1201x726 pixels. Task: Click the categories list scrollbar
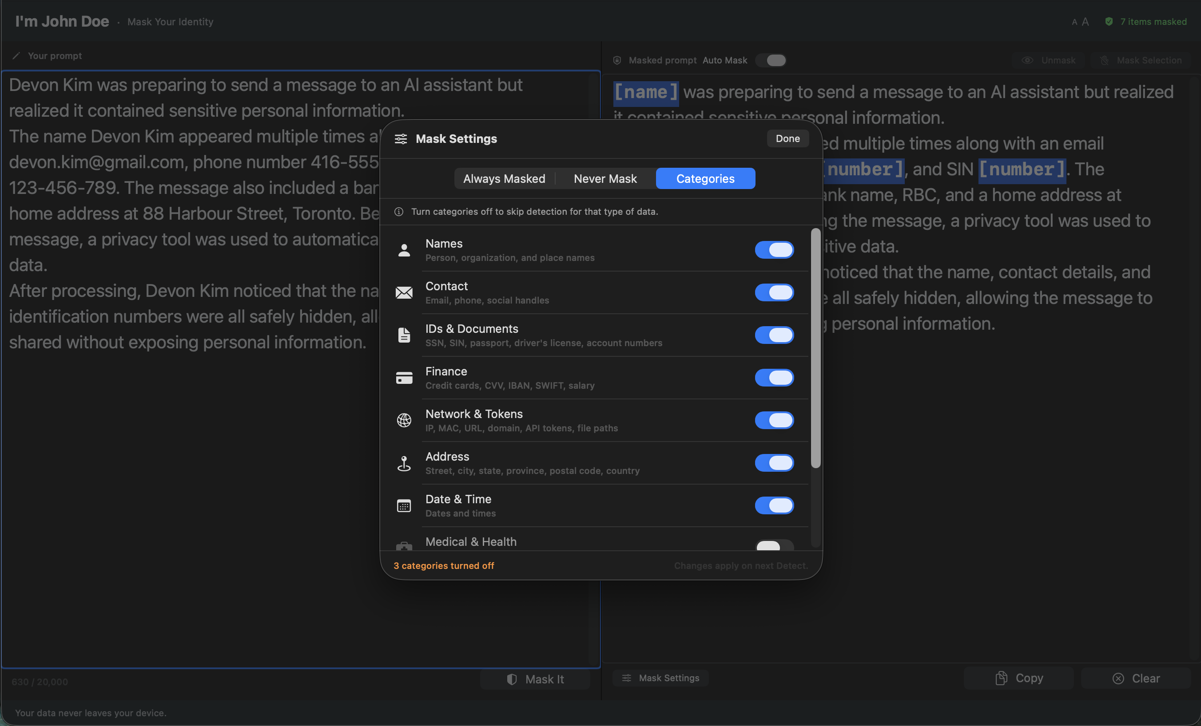[815, 348]
